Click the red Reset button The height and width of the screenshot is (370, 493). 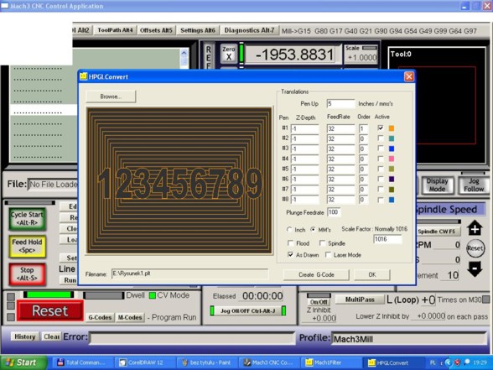(x=50, y=310)
